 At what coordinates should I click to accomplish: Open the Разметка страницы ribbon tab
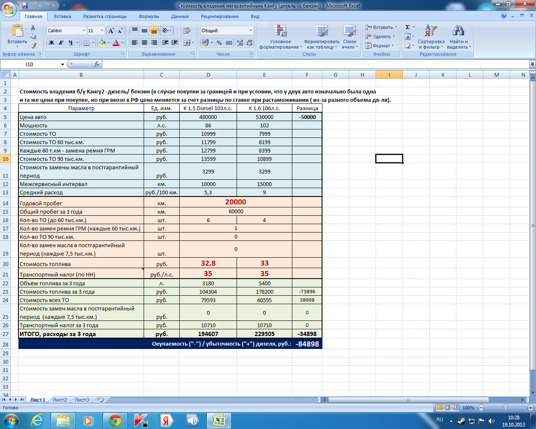pyautogui.click(x=105, y=16)
